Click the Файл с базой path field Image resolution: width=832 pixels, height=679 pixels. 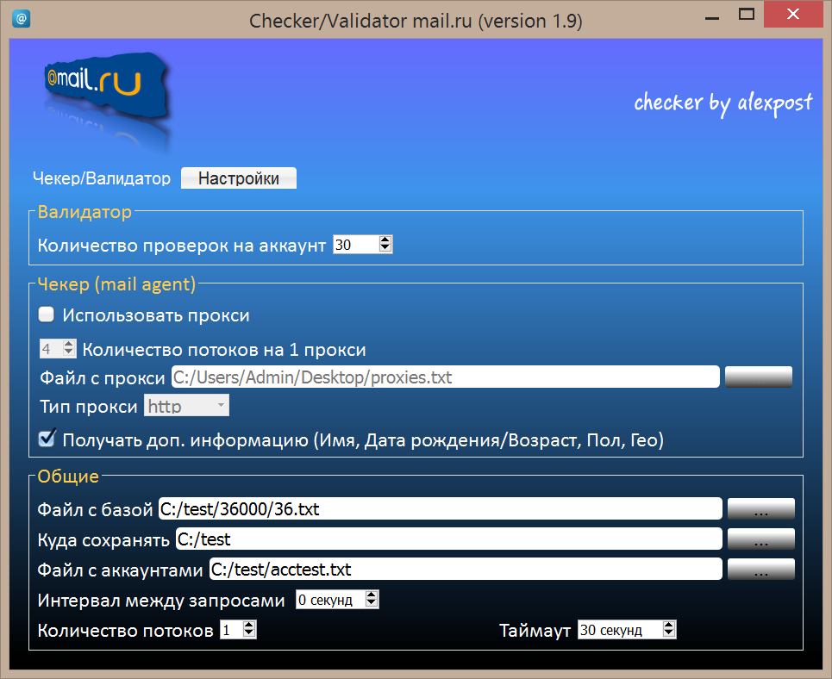pos(440,509)
